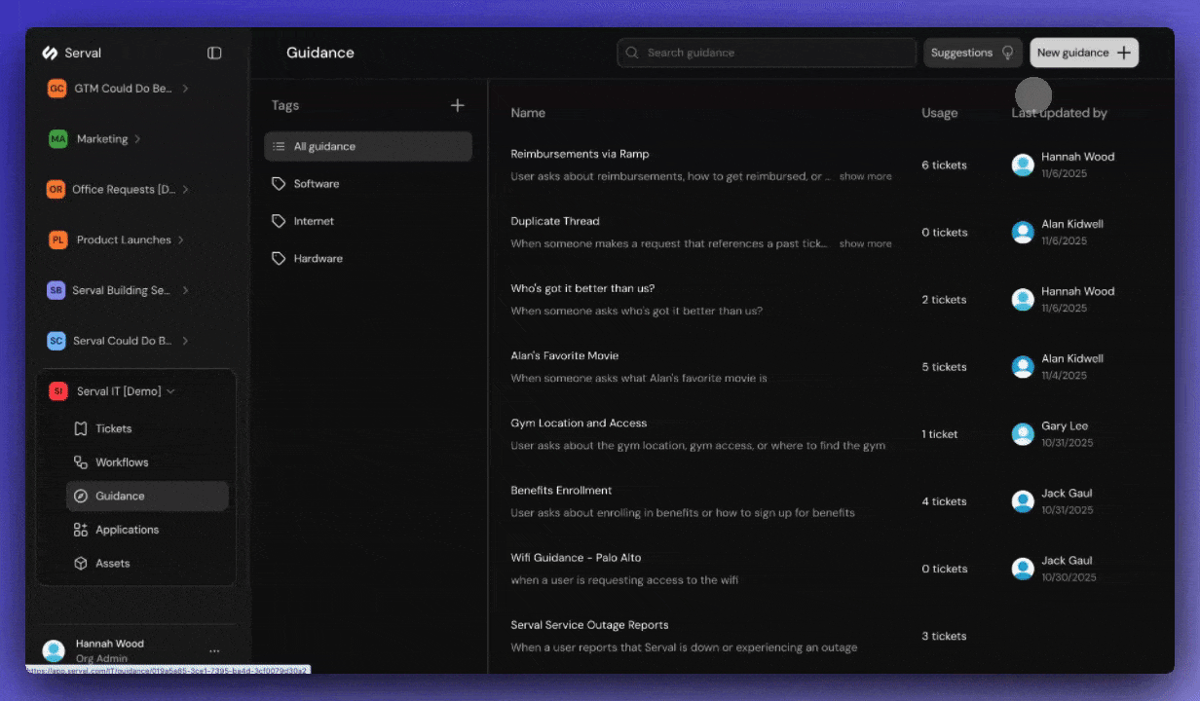Open the SC Serval Could Do avatar icon
This screenshot has height=701, width=1200.
point(56,341)
